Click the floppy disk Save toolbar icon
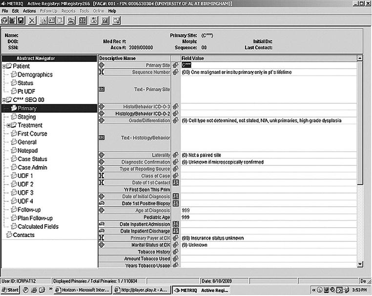 click(21, 20)
